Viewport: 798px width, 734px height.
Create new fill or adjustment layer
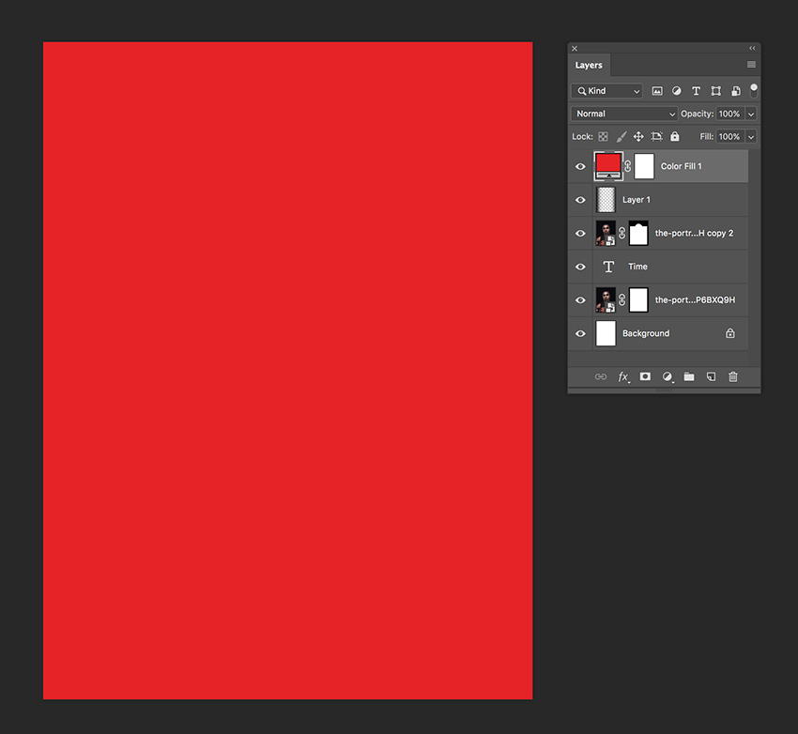pos(668,376)
